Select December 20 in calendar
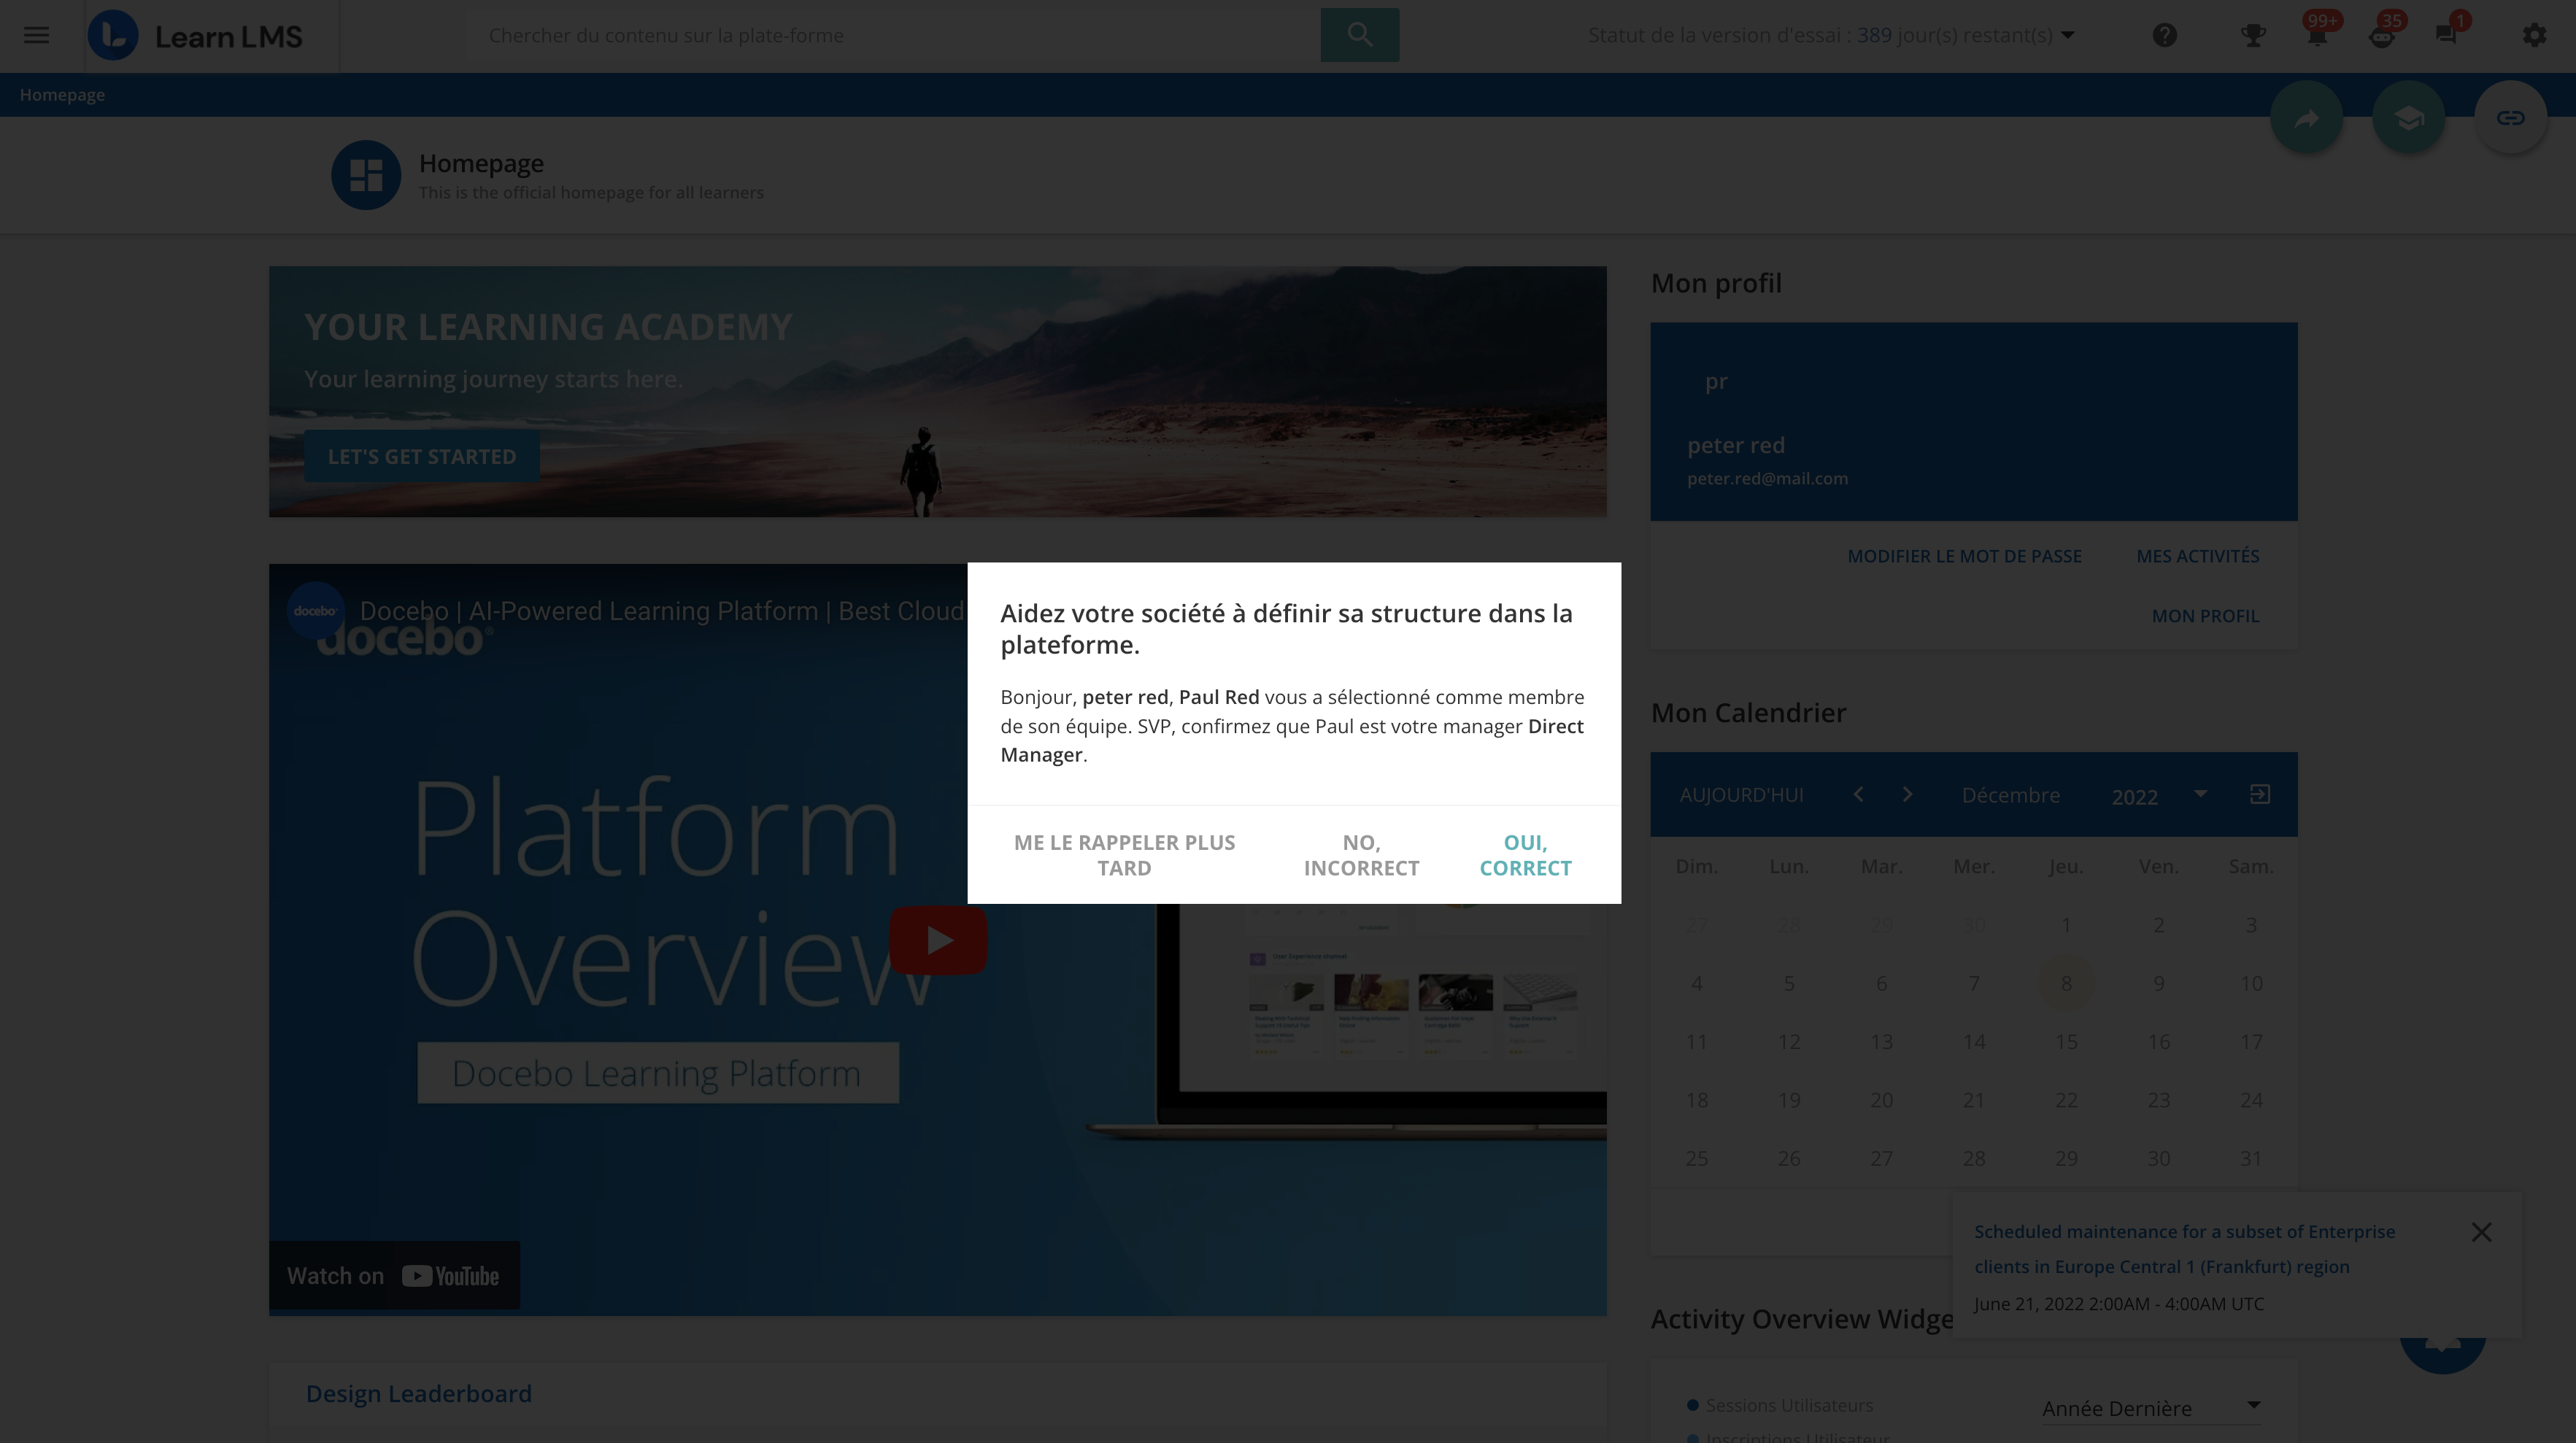 [x=1881, y=1100]
